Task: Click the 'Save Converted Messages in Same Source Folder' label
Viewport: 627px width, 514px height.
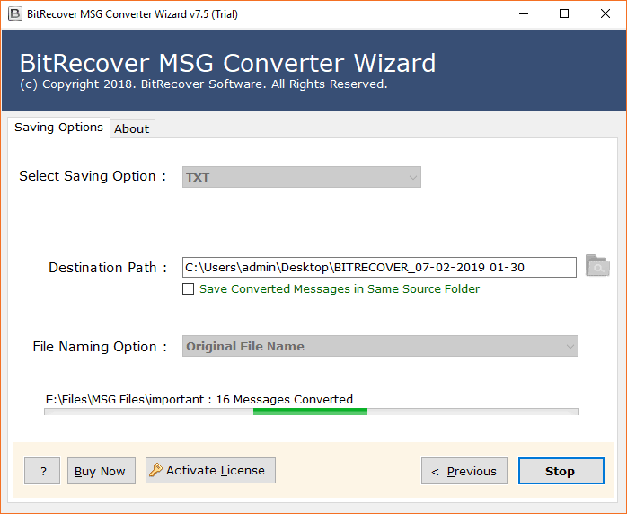Action: 339,288
